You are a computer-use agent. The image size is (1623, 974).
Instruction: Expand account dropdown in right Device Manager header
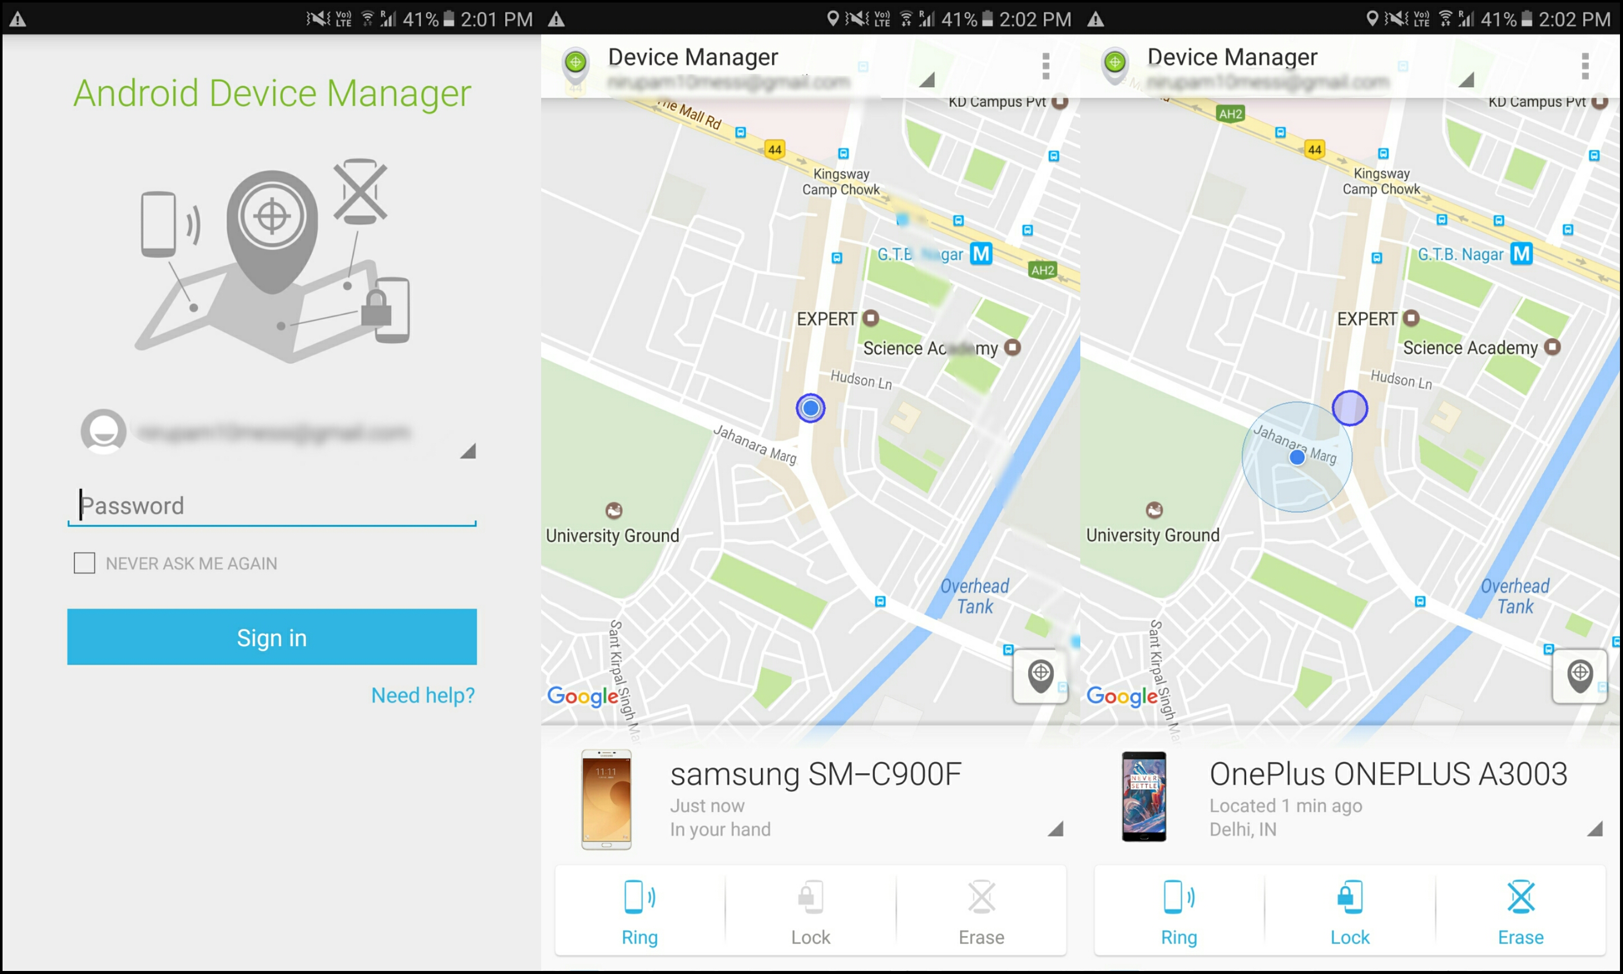point(1466,80)
